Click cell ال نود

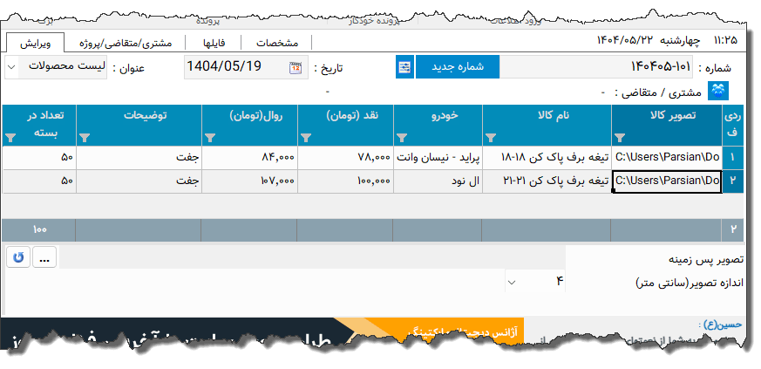[x=438, y=181]
